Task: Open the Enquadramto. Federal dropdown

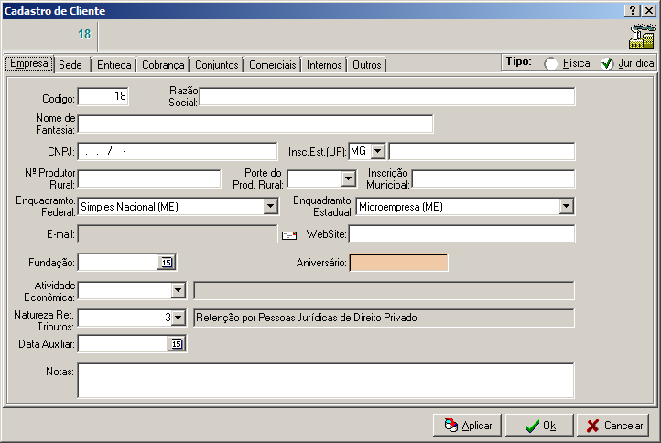Action: click(270, 207)
